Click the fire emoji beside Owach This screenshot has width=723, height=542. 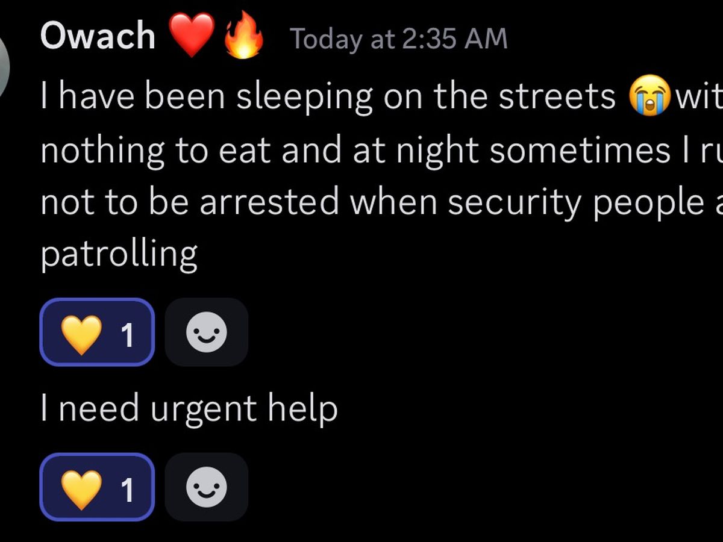[x=243, y=37]
